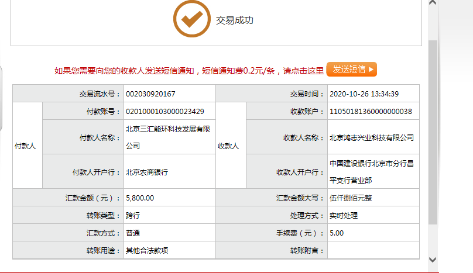Click the empty 转账附言 remark cell
This screenshot has height=273, width=473.
[373, 250]
